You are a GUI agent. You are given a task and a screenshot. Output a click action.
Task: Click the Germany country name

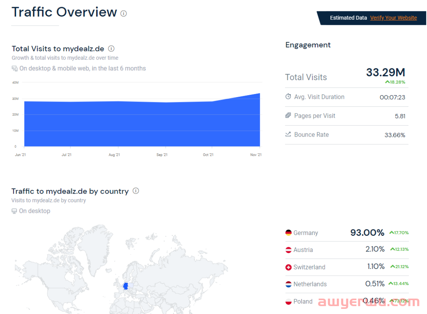click(306, 233)
